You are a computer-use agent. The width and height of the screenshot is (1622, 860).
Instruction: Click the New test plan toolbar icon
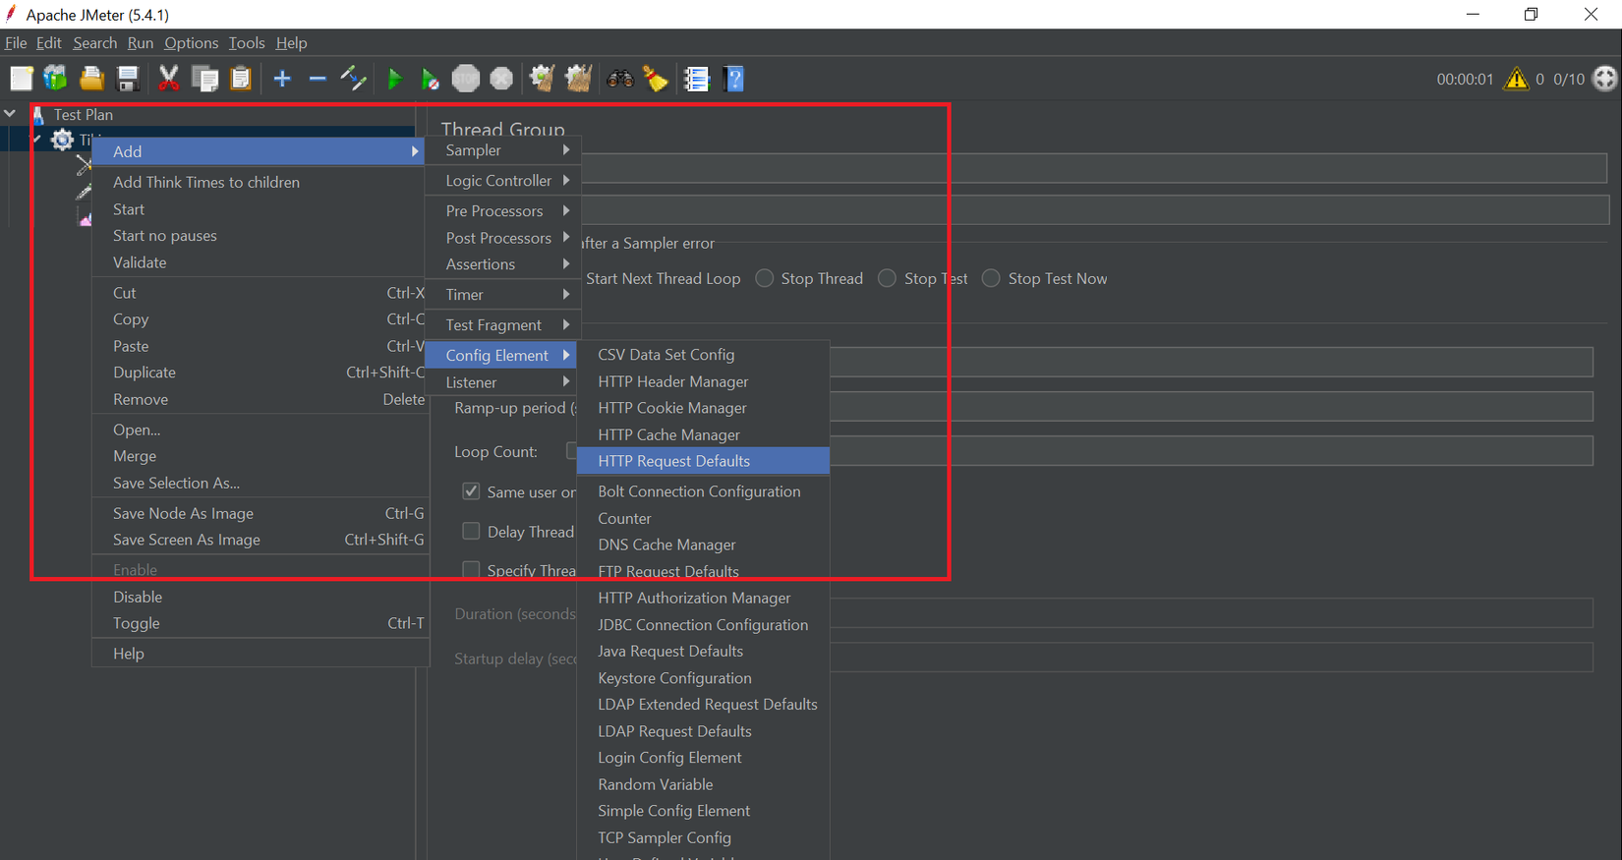pyautogui.click(x=22, y=79)
